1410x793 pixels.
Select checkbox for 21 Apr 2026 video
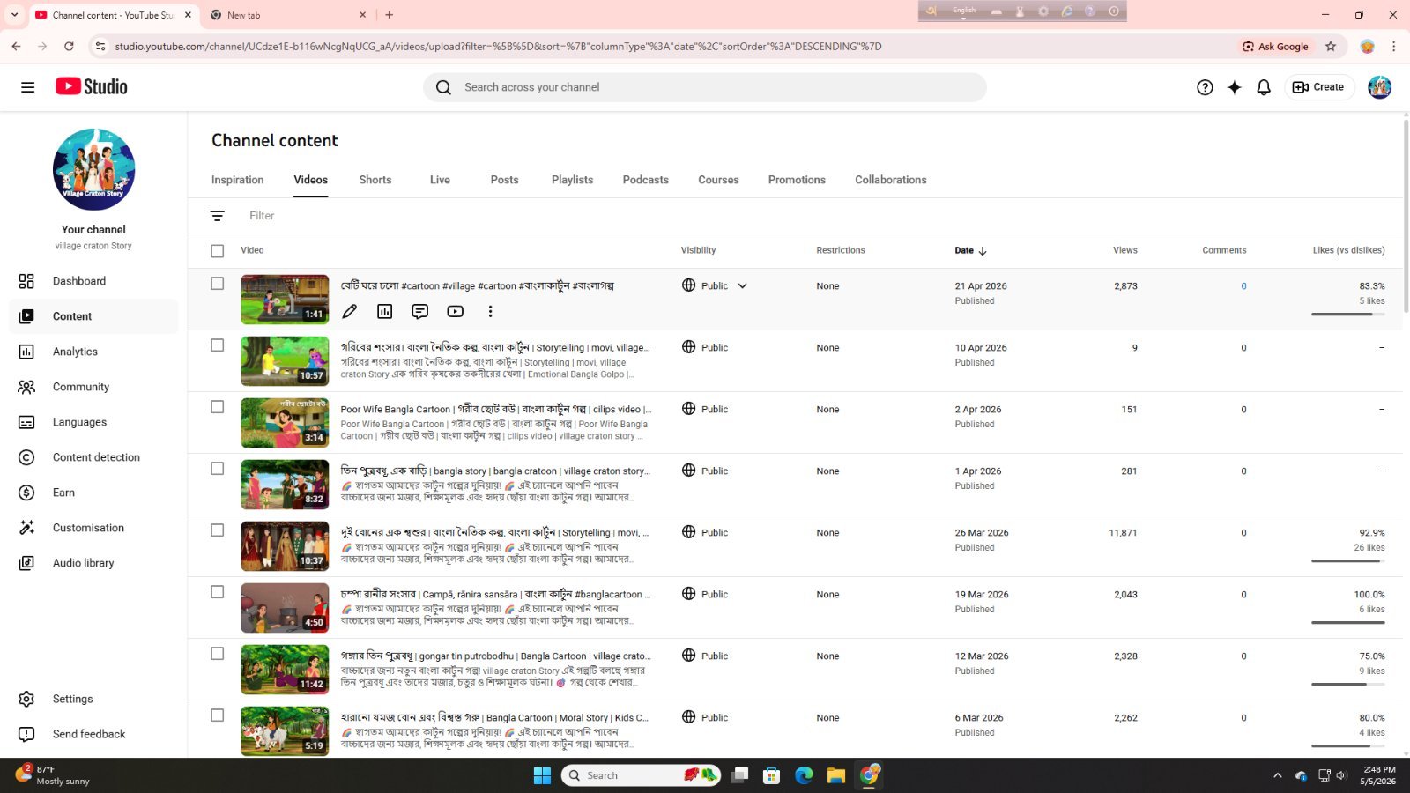(218, 284)
